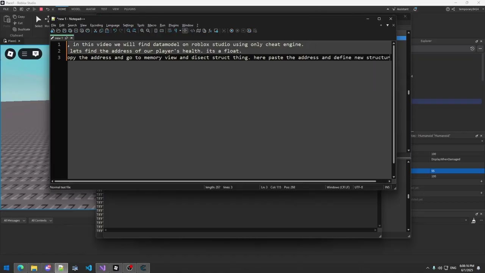This screenshot has width=485, height=273.
Task: Open the Assistant button in Roblox Studio
Action: point(400,9)
